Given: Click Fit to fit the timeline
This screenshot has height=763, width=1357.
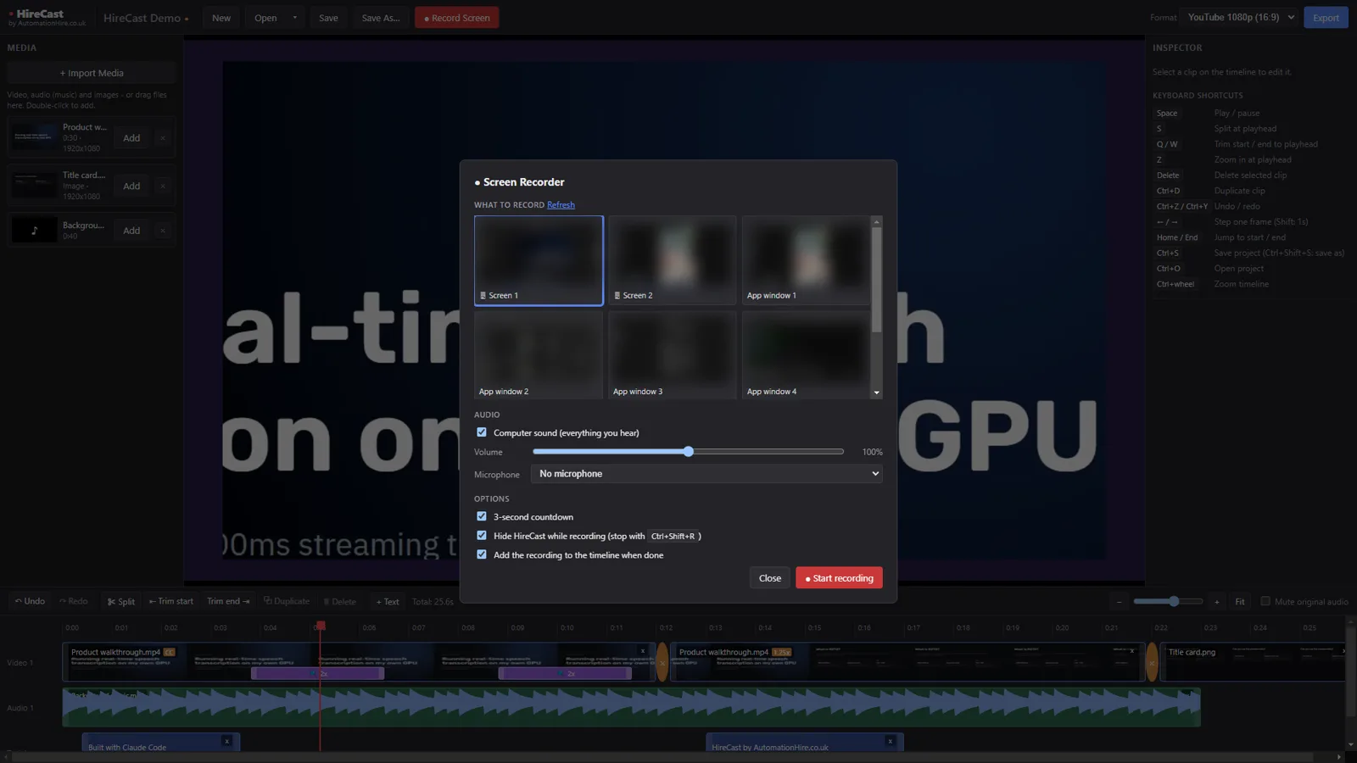Looking at the screenshot, I should click(1240, 602).
